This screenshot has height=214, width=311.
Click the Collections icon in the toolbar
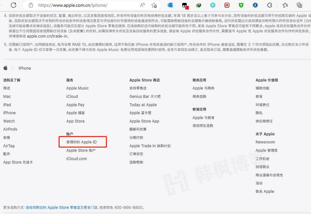click(x=299, y=5)
